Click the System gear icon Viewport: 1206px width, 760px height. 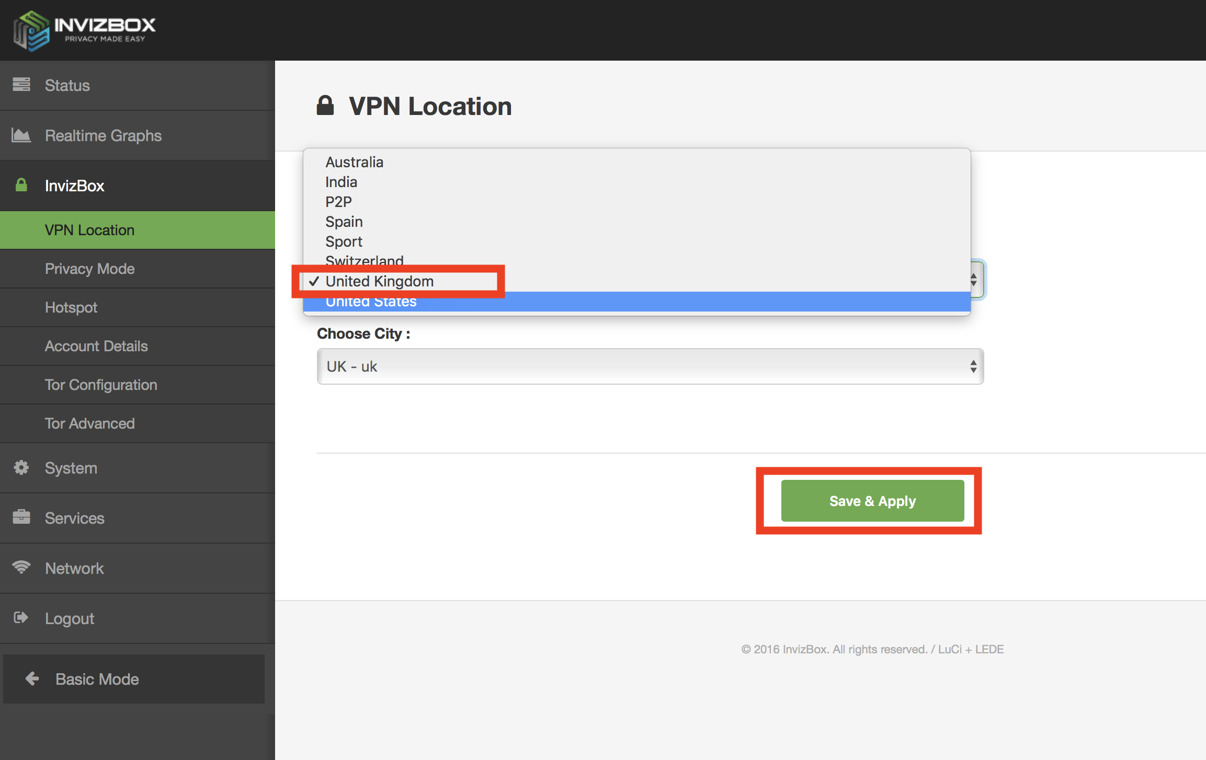[x=21, y=467]
